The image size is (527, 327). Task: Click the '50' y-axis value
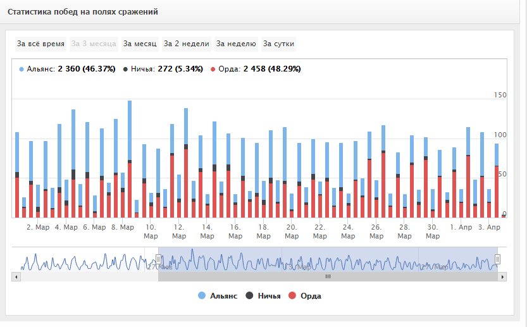tap(502, 175)
